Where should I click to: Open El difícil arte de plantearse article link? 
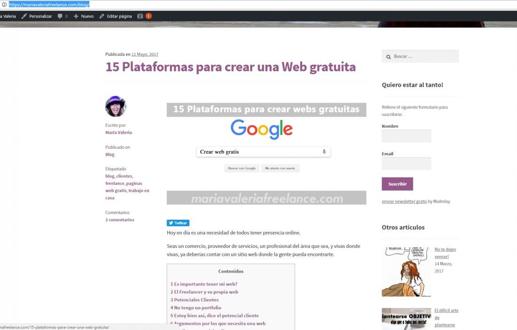pyautogui.click(x=446, y=317)
